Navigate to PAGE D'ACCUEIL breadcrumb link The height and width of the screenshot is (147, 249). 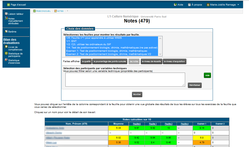(43, 11)
